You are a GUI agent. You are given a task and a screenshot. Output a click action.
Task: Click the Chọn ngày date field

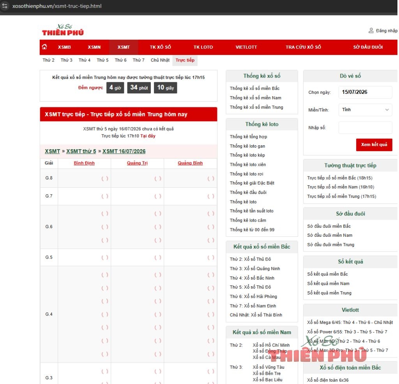[x=365, y=92]
